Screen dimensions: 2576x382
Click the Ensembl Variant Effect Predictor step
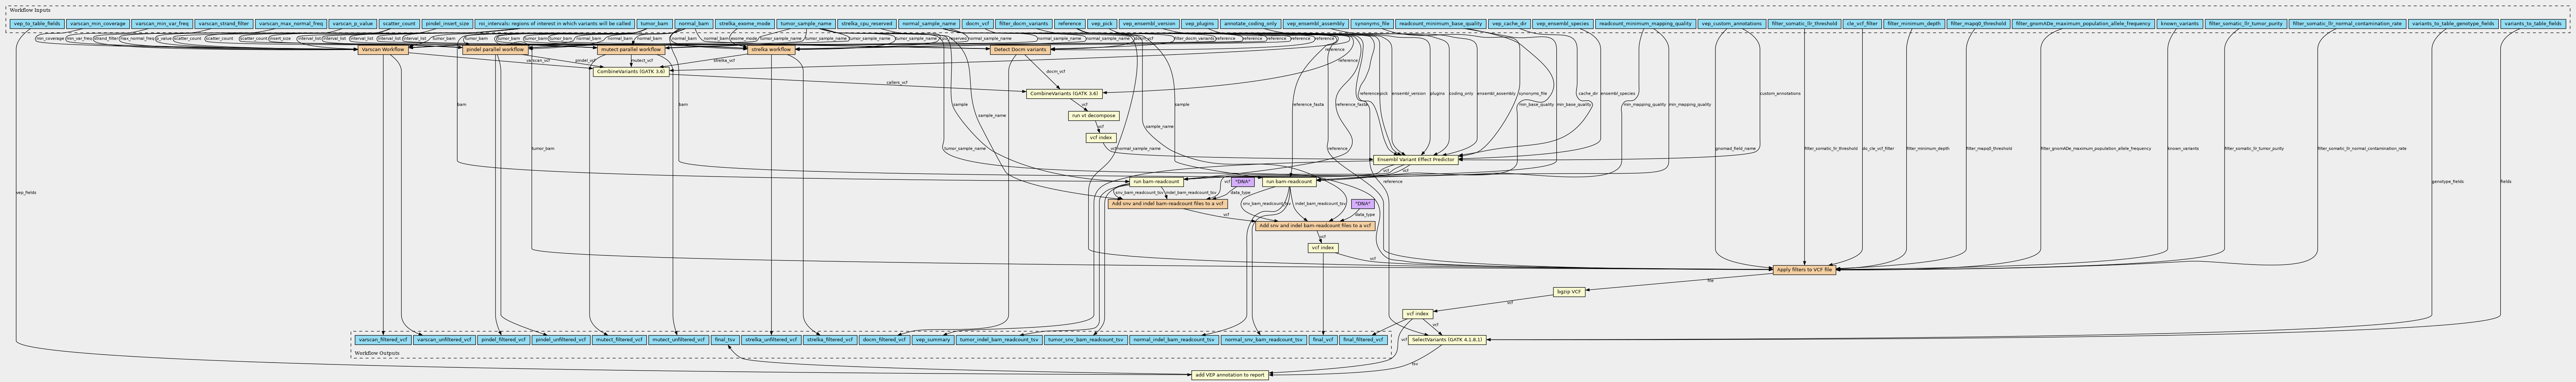(1415, 160)
